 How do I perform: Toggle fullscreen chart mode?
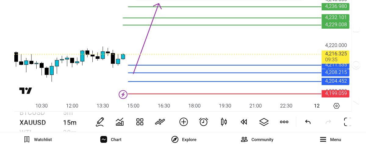(x=347, y=122)
